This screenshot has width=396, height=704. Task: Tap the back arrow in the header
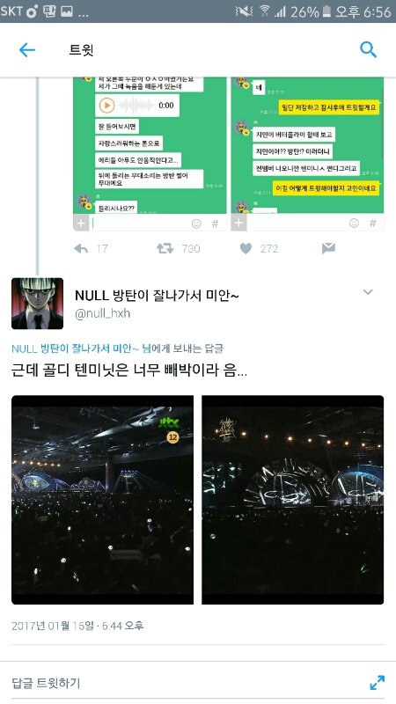click(27, 50)
